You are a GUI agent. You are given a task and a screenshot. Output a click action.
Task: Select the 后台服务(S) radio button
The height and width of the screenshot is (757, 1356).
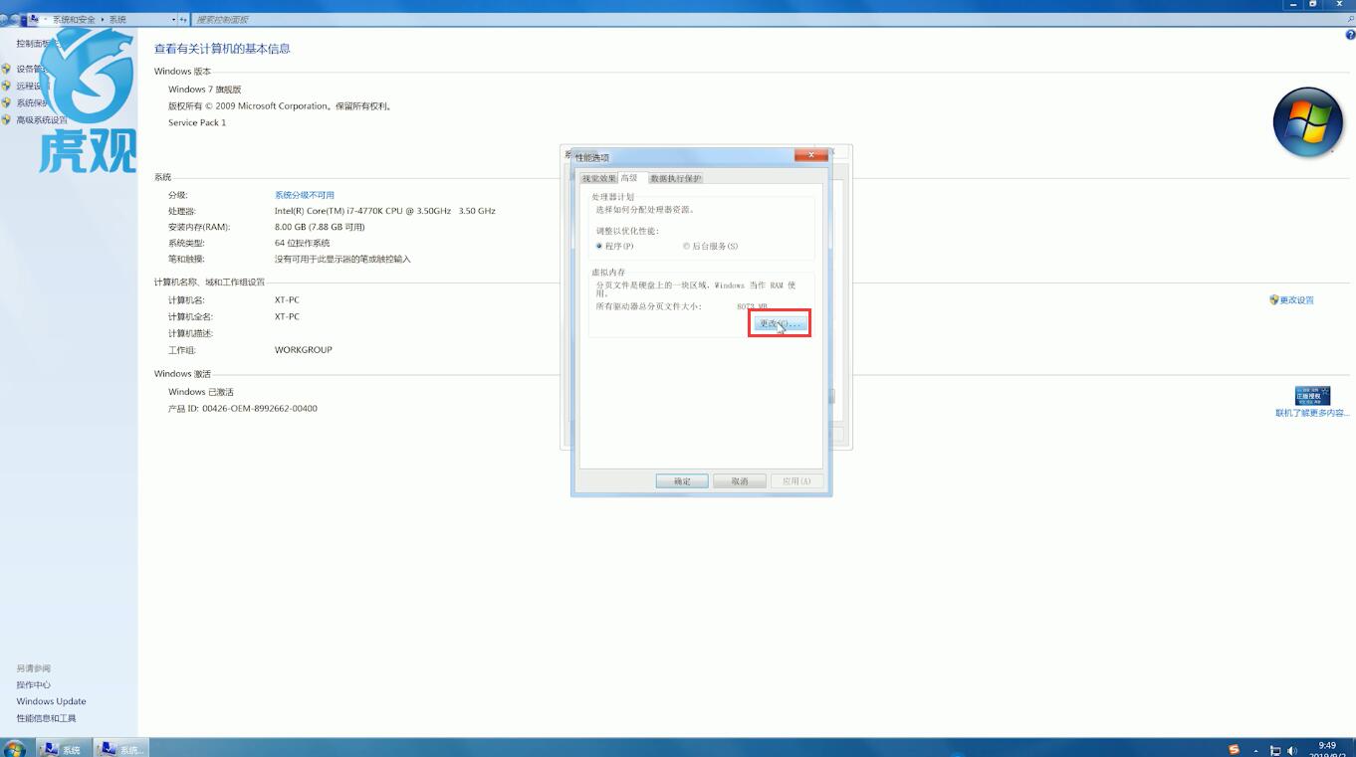pyautogui.click(x=687, y=246)
